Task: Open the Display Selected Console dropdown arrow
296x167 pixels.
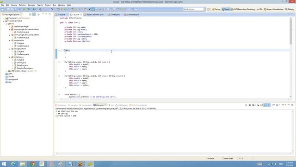Action: (x=279, y=105)
